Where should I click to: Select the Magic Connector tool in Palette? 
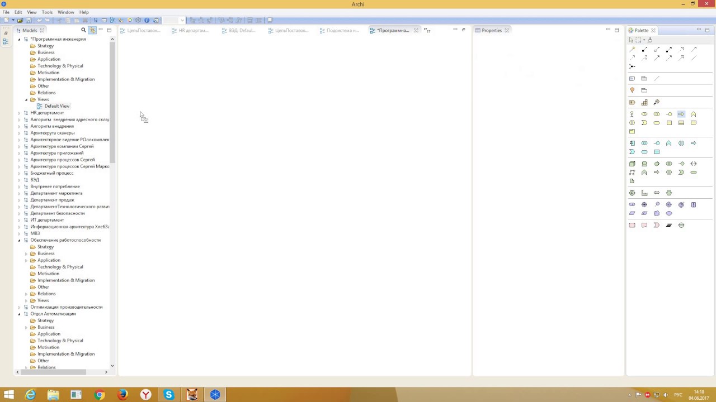click(x=632, y=50)
